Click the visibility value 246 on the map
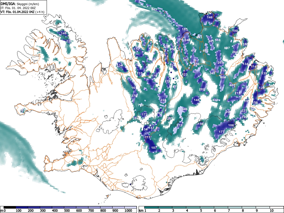Viewport: 284px width, 213px height. [187, 40]
